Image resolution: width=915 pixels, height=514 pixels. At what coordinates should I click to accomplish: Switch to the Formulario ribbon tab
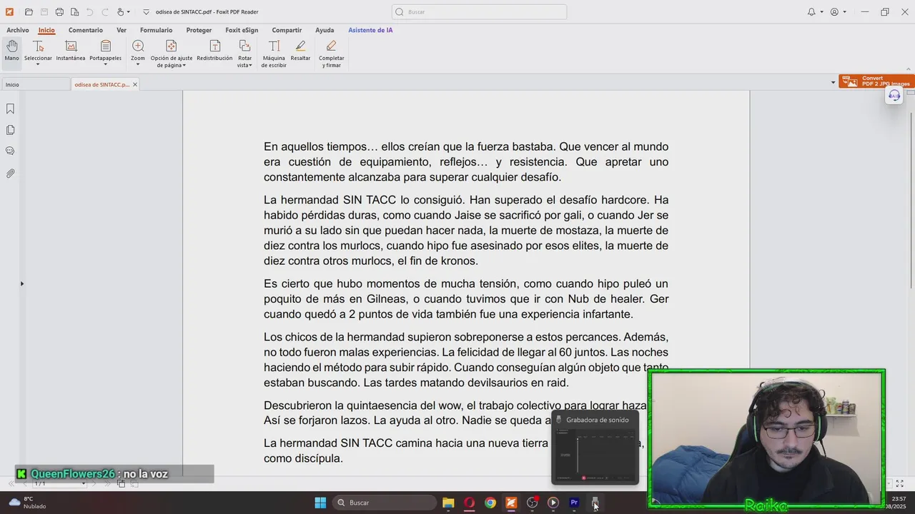(x=156, y=30)
